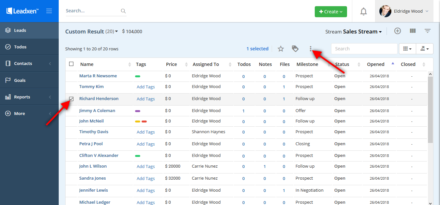Open lead Jimmy A Coleman
The width and height of the screenshot is (440, 205).
click(97, 110)
